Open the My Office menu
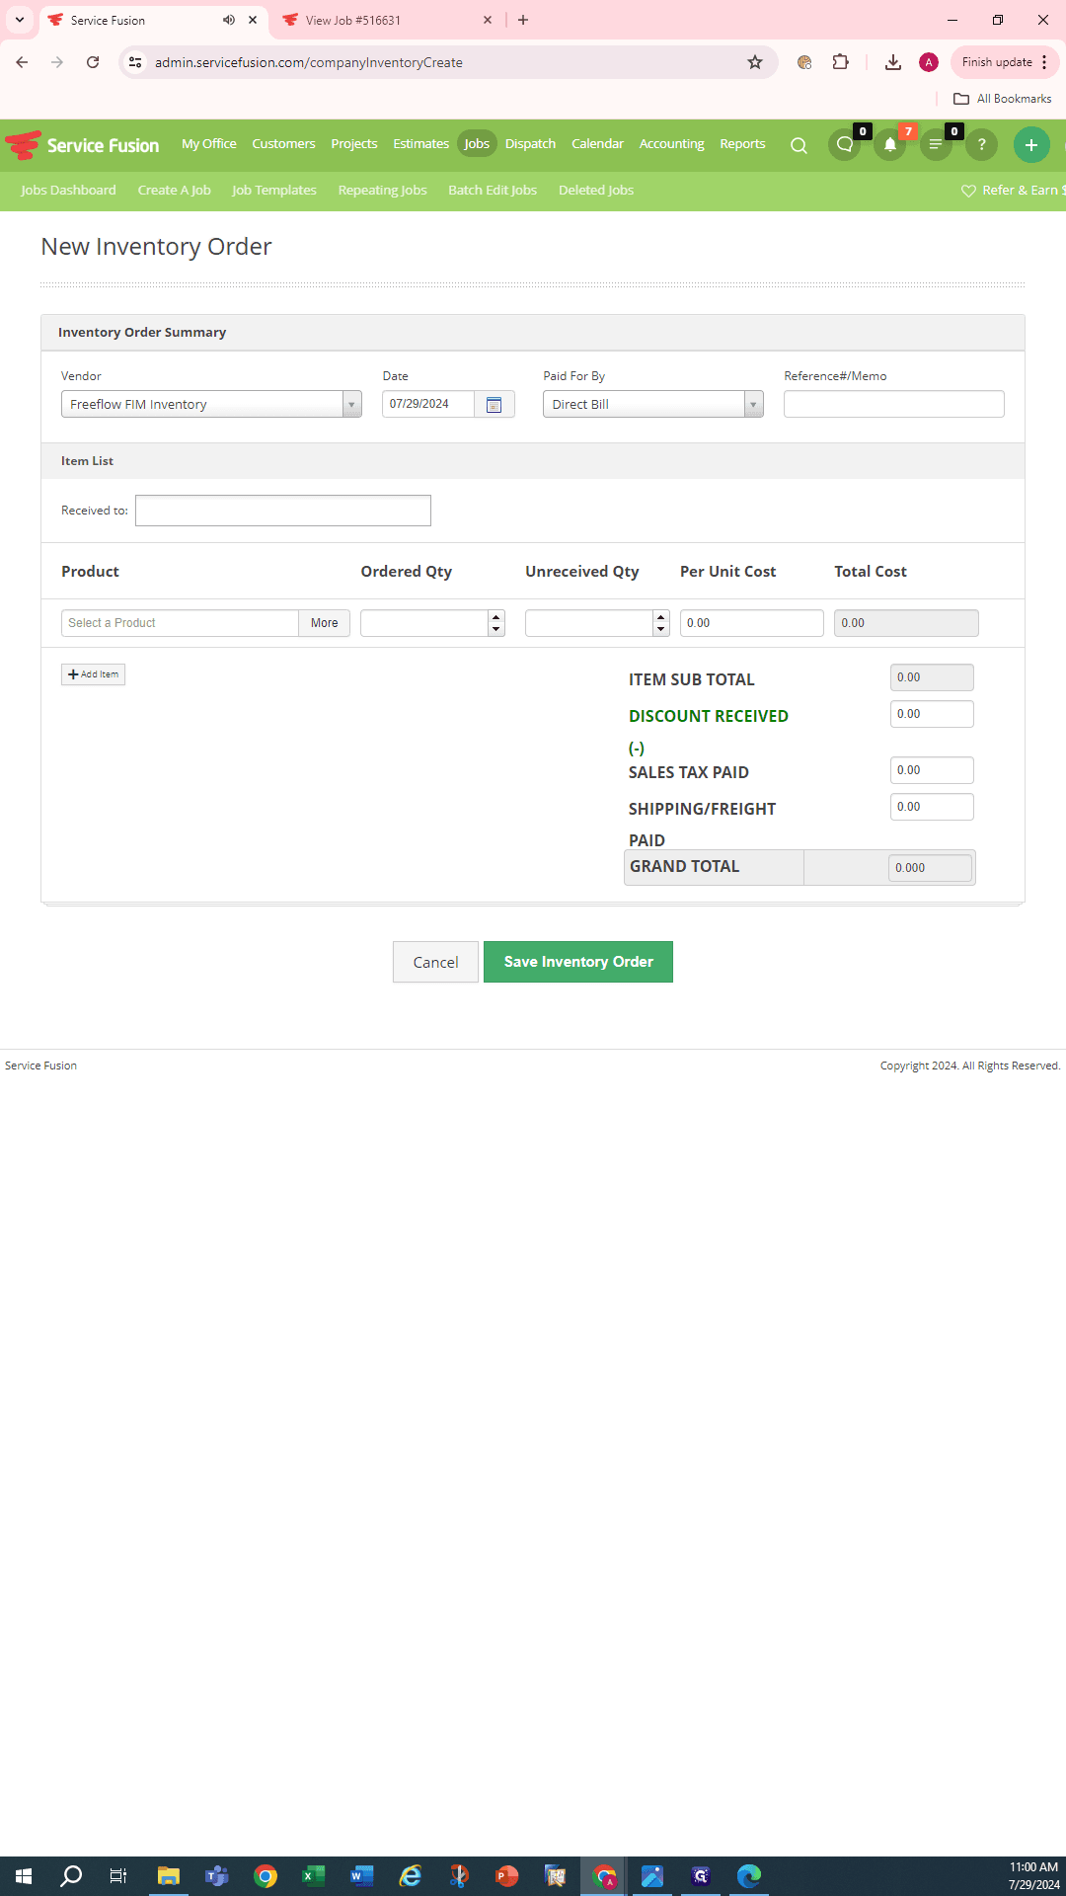The image size is (1066, 1896). [x=209, y=144]
